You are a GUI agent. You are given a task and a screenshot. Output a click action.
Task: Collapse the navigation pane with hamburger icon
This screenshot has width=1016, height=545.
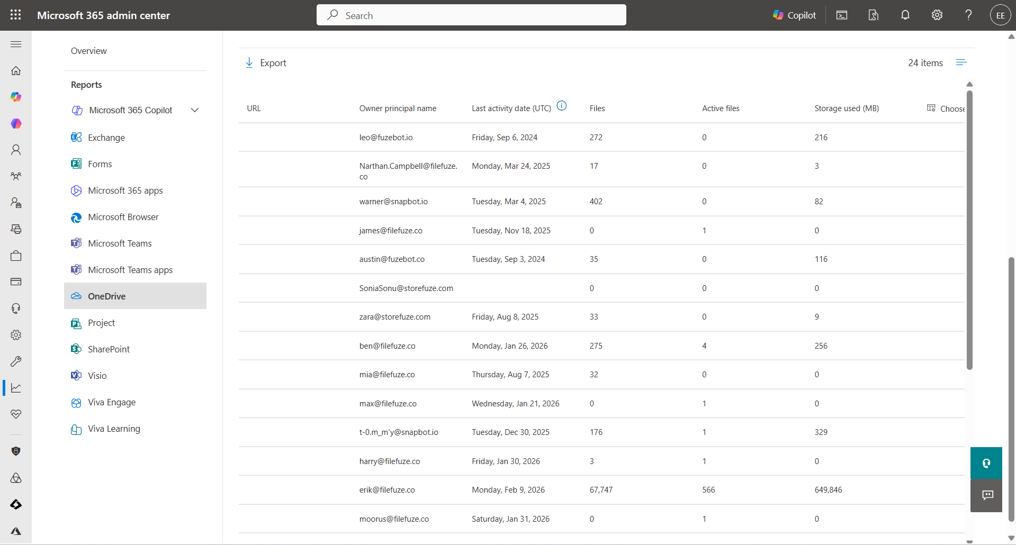[x=16, y=44]
